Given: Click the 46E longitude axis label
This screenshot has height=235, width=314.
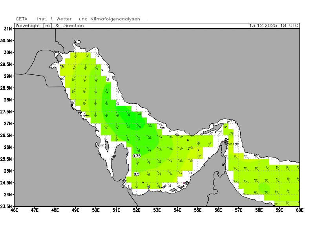Looking at the screenshot, I should [x=14, y=211].
